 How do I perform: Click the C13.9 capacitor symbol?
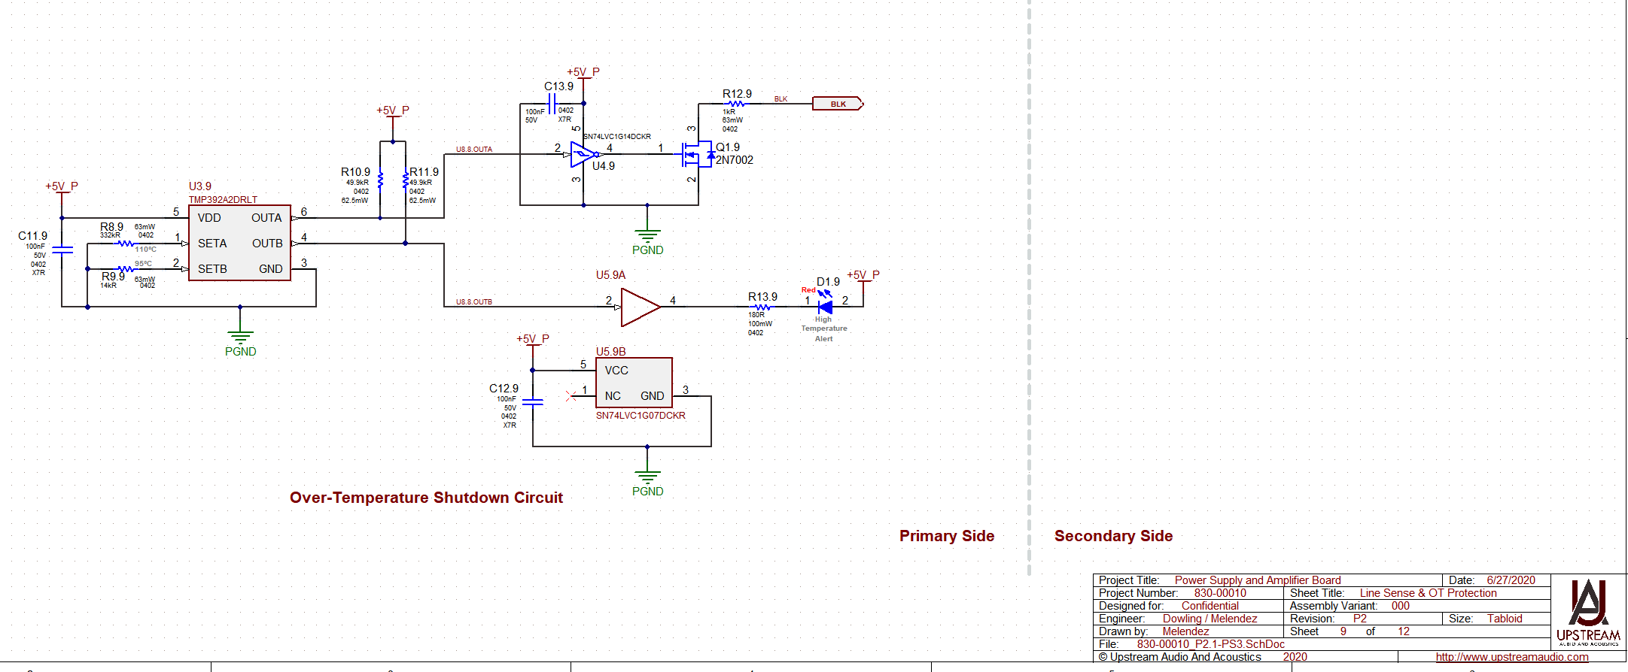[552, 104]
